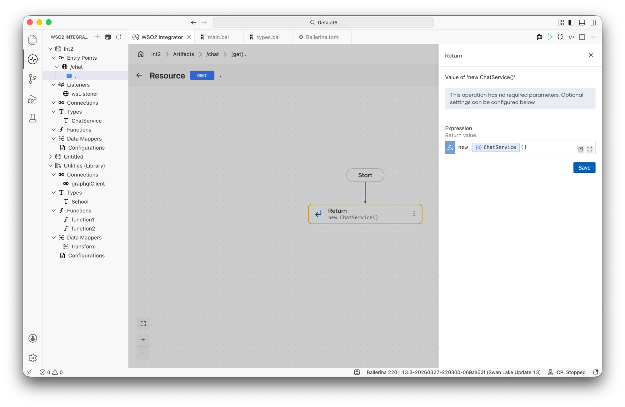Collapse the Listeners section
This screenshot has height=407, width=625.
click(x=54, y=85)
